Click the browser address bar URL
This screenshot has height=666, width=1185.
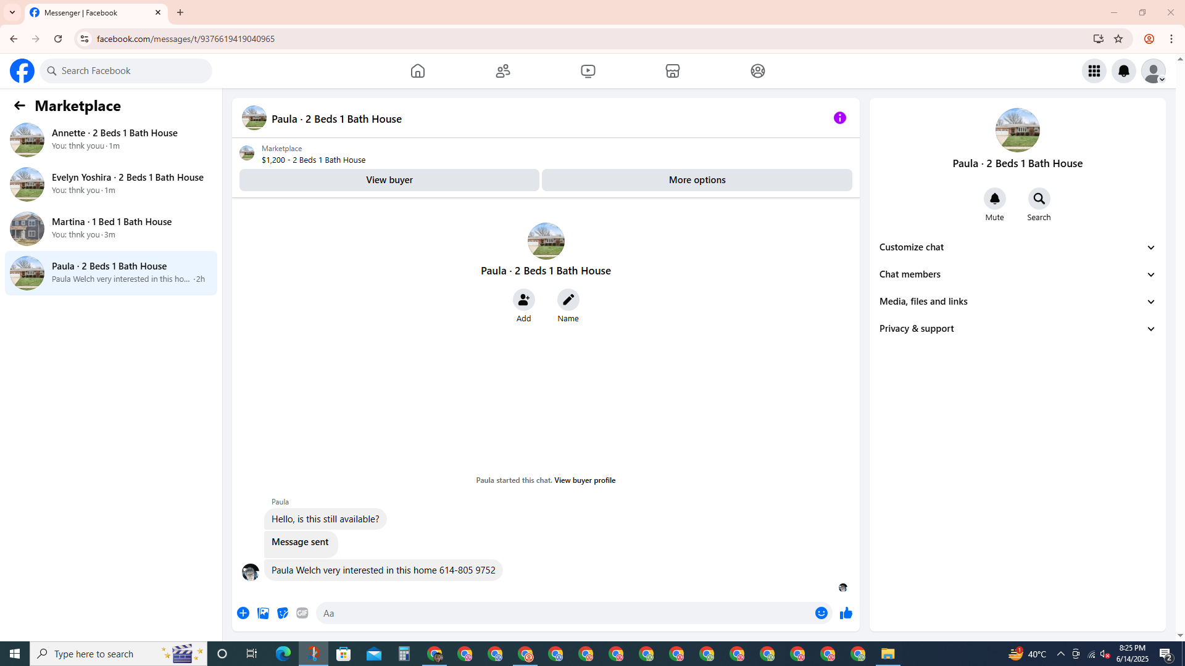click(x=186, y=39)
